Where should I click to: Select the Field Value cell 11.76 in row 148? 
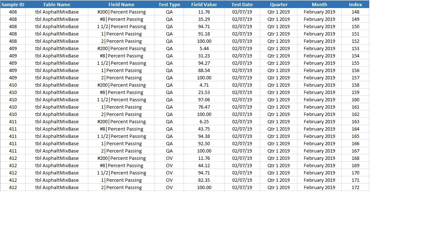[204, 12]
